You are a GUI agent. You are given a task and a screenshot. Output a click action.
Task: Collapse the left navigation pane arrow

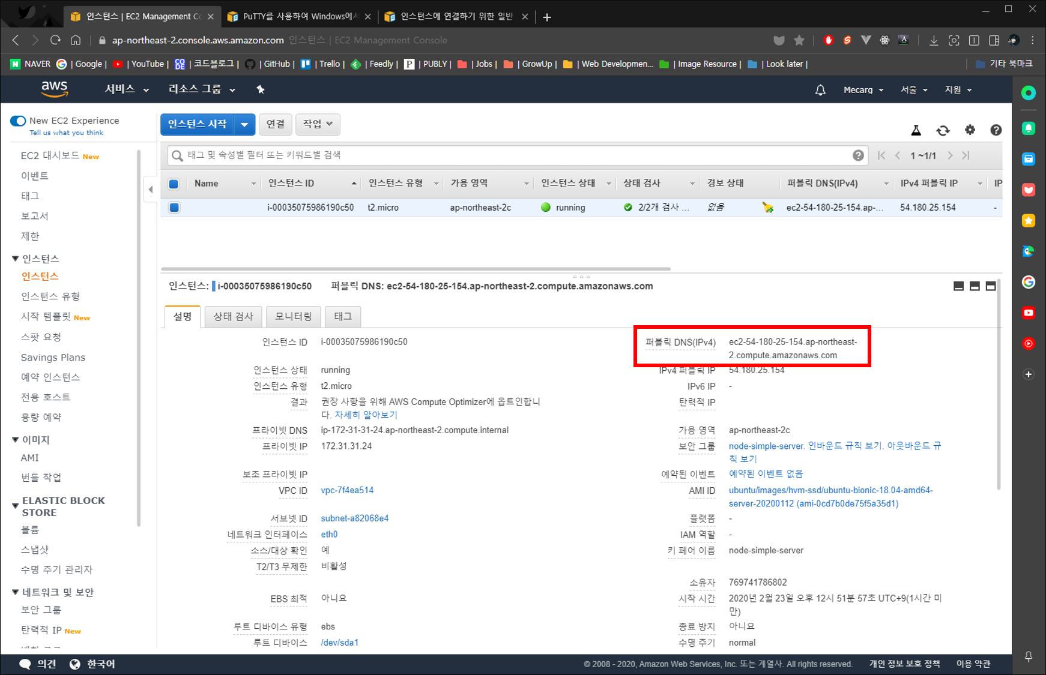tap(151, 190)
